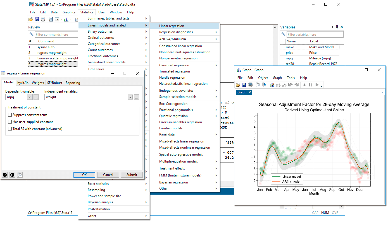Click Rename graph icon in Graph window toolbar
The width and height of the screenshot is (388, 225).
(264, 85)
